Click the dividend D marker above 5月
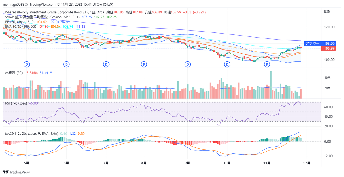This screenshot has width=344, height=177. 27,64
